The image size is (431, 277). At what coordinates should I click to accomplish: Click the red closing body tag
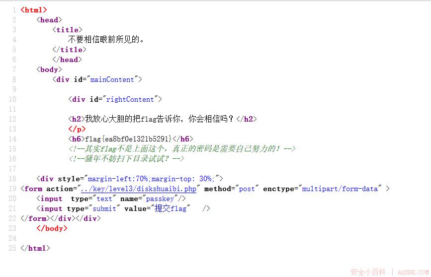click(52, 228)
